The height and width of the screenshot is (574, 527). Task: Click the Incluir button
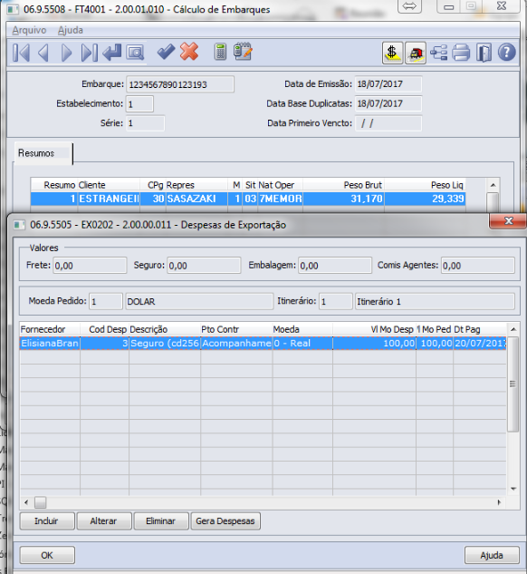[47, 520]
